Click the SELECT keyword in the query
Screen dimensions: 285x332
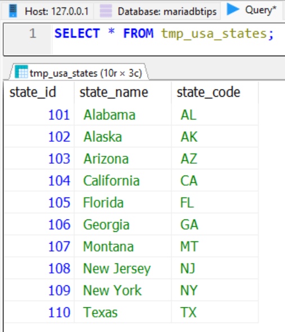[77, 33]
